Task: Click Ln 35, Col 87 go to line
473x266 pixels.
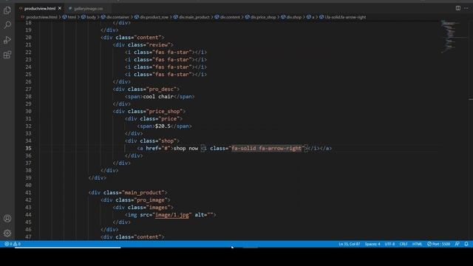Action: [350, 244]
